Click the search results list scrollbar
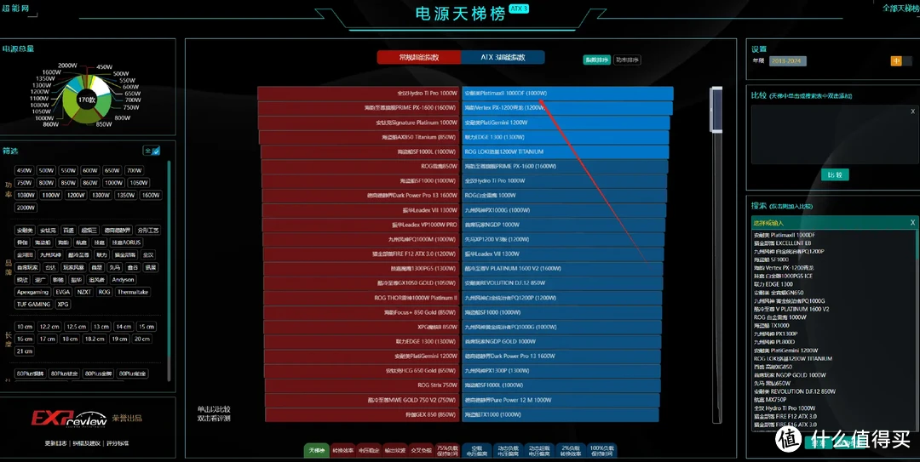920x462 pixels. pos(917,246)
